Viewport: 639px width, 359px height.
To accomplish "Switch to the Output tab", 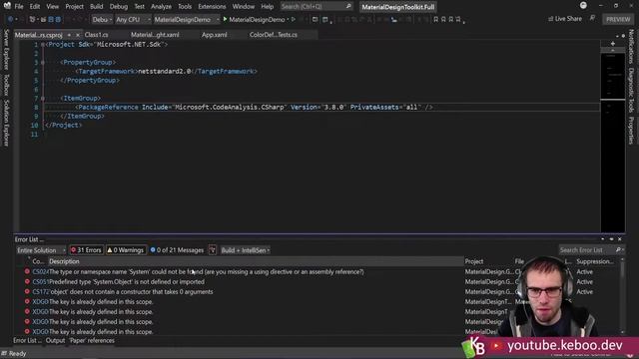I will pos(55,340).
